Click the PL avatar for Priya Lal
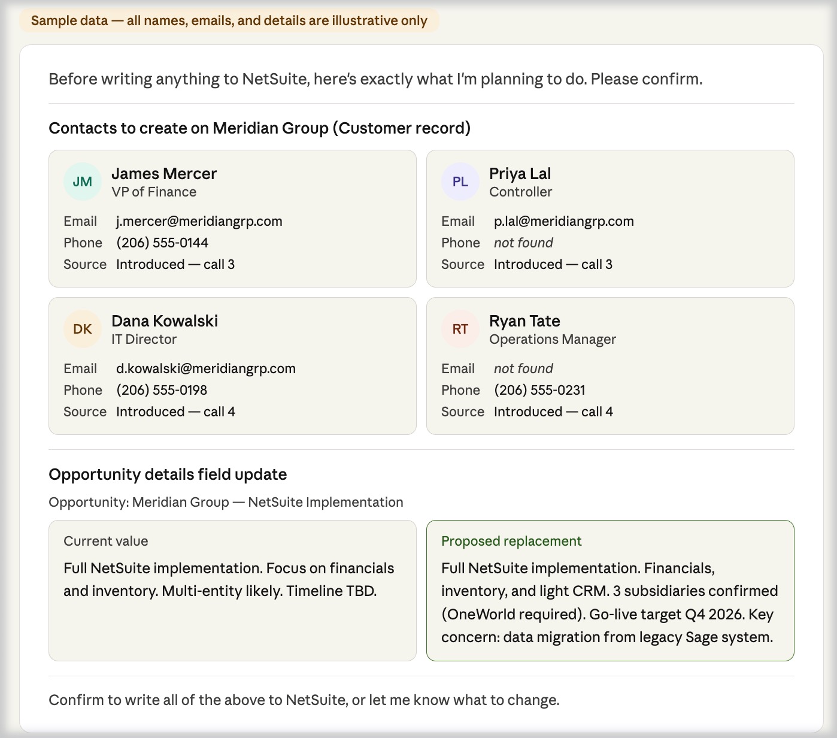The image size is (837, 738). (x=460, y=182)
